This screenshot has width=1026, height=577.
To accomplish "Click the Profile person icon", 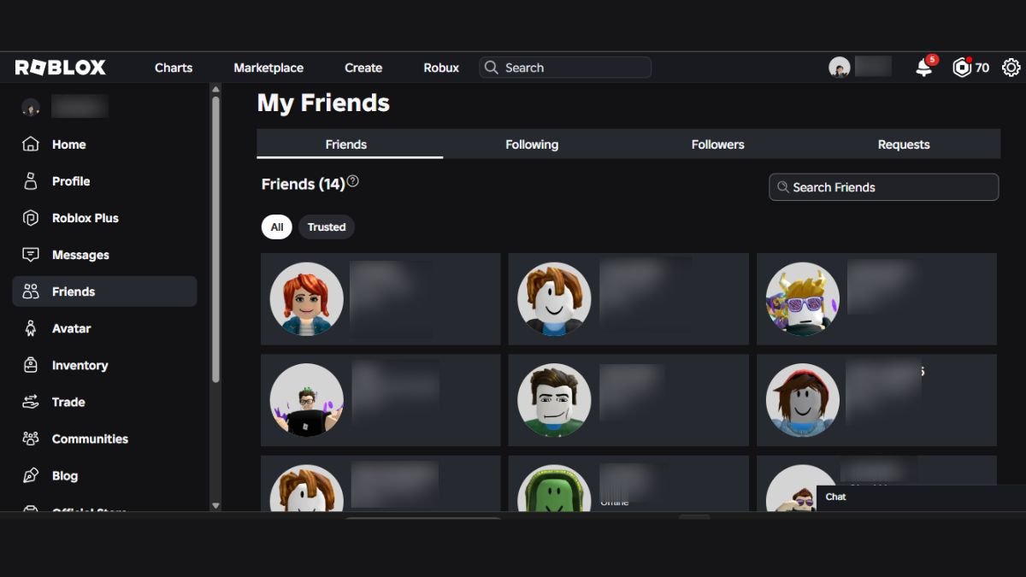I will pyautogui.click(x=31, y=181).
